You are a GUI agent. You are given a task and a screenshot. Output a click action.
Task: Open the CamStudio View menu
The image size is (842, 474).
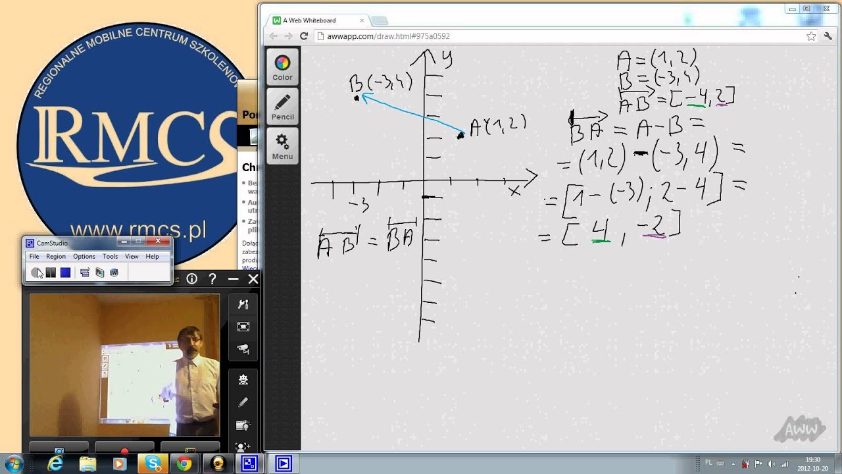click(x=132, y=256)
